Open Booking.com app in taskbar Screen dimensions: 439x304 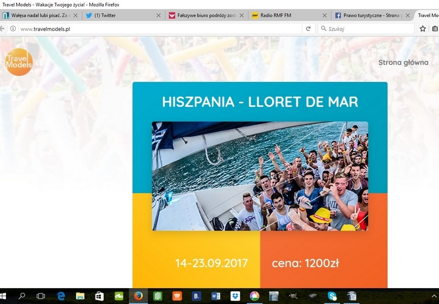point(196,296)
